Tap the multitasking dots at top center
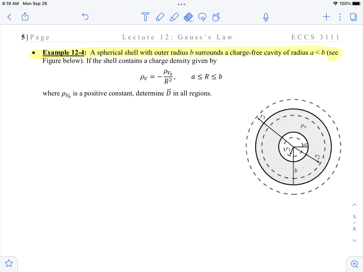 181,4
